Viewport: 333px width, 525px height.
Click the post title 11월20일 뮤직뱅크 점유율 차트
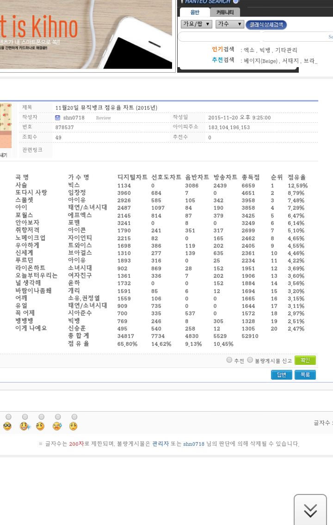(106, 107)
